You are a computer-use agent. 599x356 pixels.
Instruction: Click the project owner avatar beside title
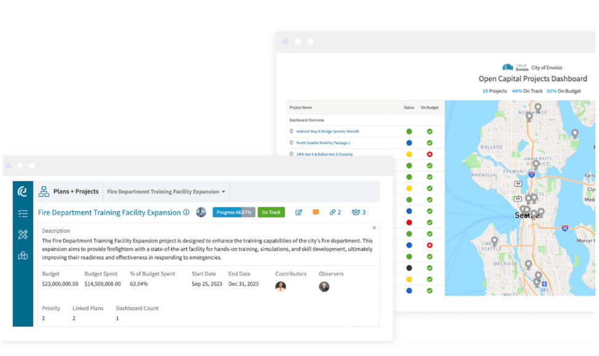pos(201,212)
